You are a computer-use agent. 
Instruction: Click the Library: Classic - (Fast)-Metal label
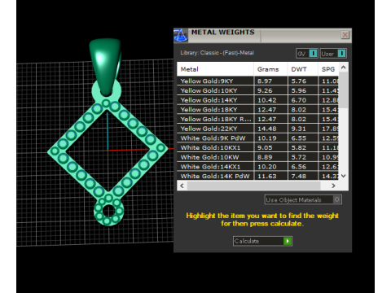point(217,53)
